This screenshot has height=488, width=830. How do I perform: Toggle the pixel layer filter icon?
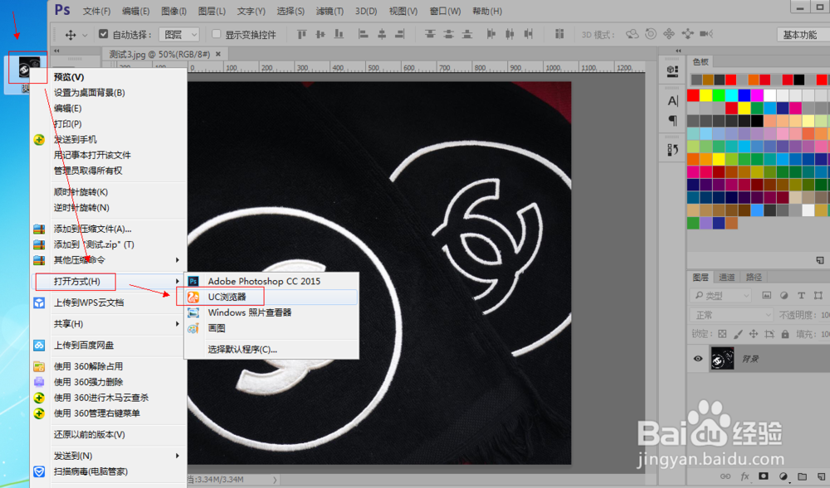pyautogui.click(x=766, y=295)
